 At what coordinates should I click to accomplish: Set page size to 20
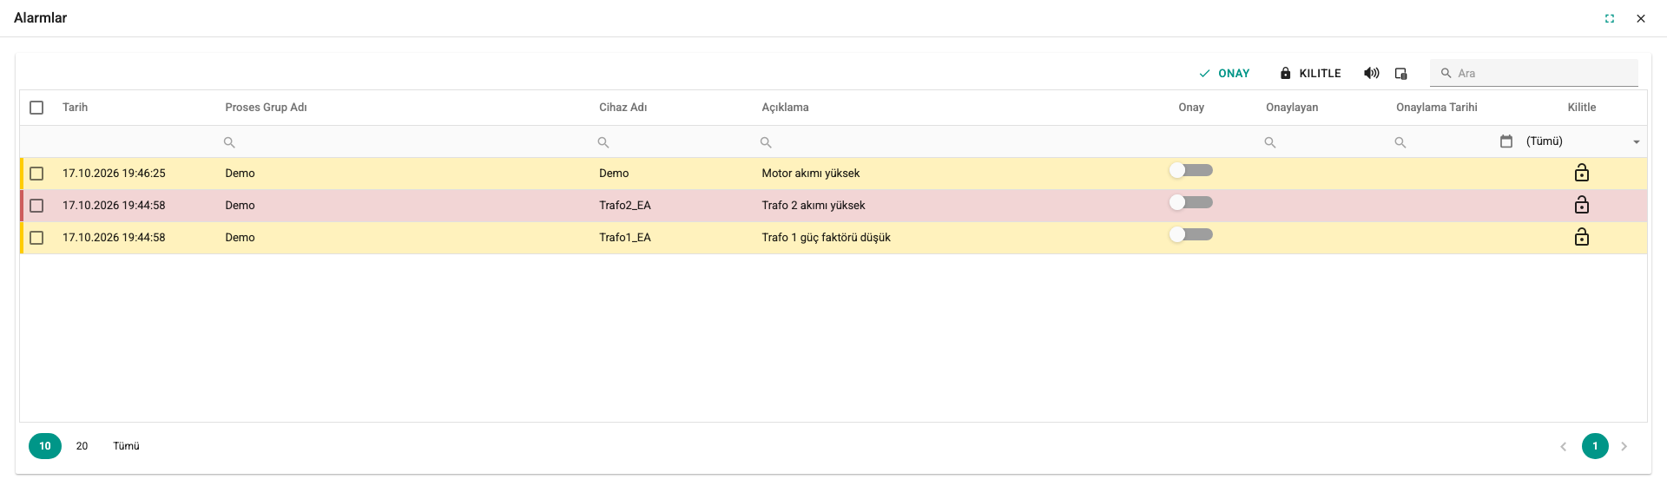[x=82, y=446]
